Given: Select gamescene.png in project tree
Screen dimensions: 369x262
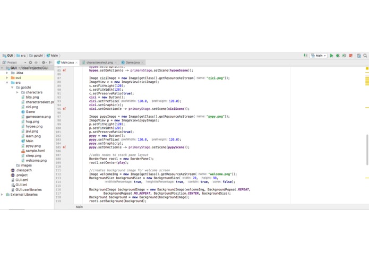Looking at the screenshot, I should (x=36, y=117).
